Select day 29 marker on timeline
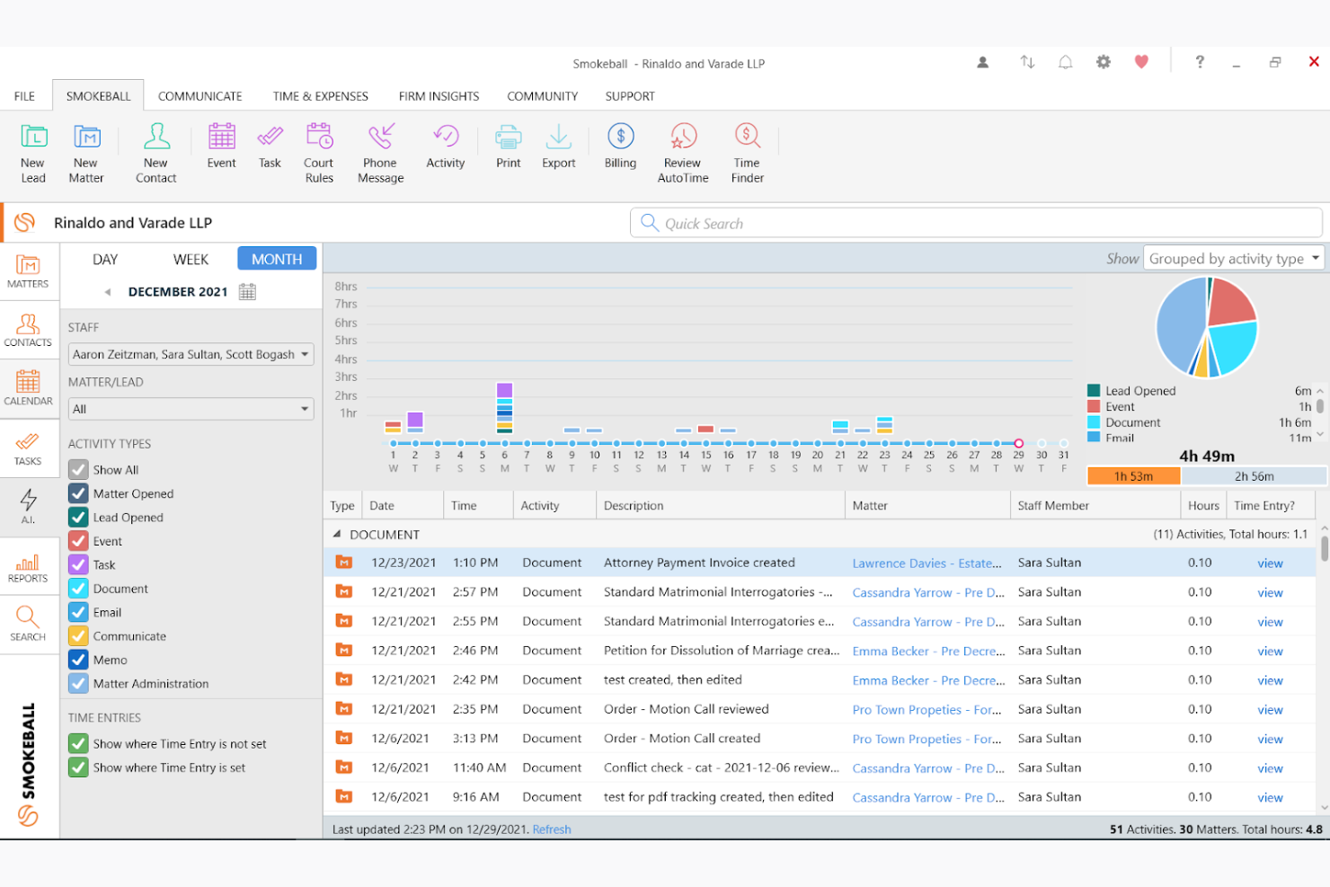The image size is (1330, 887). (1018, 443)
